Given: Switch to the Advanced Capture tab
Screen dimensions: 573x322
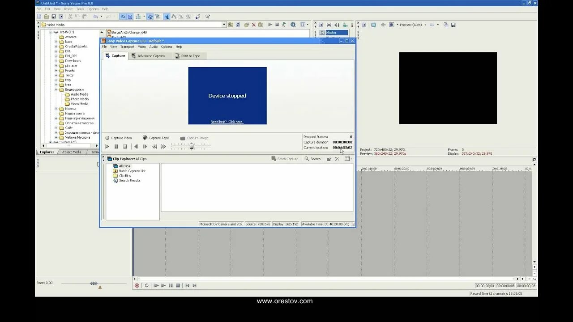Looking at the screenshot, I should [x=148, y=56].
